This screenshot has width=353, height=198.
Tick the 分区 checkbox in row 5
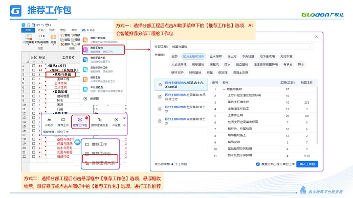(x=34, y=83)
